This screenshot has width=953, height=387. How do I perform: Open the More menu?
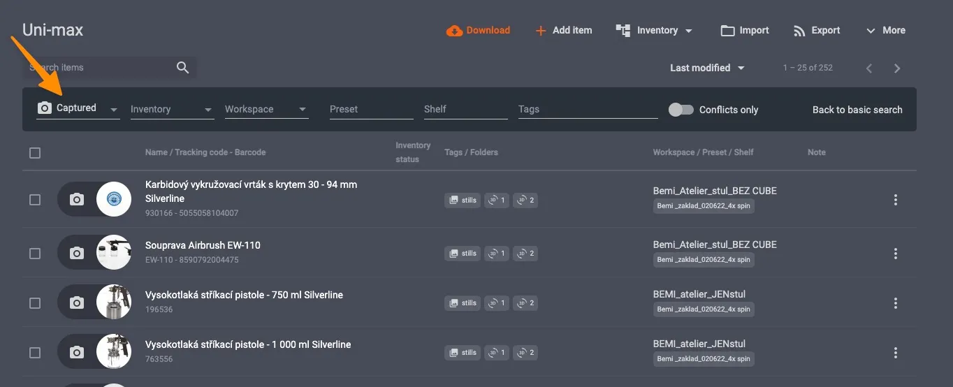coord(885,31)
